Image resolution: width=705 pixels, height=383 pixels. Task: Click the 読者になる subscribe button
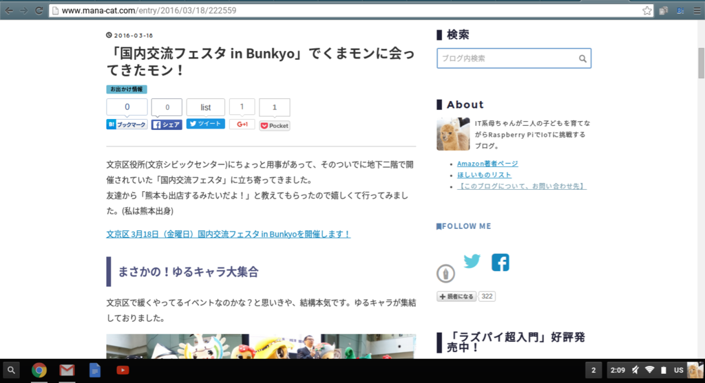456,296
